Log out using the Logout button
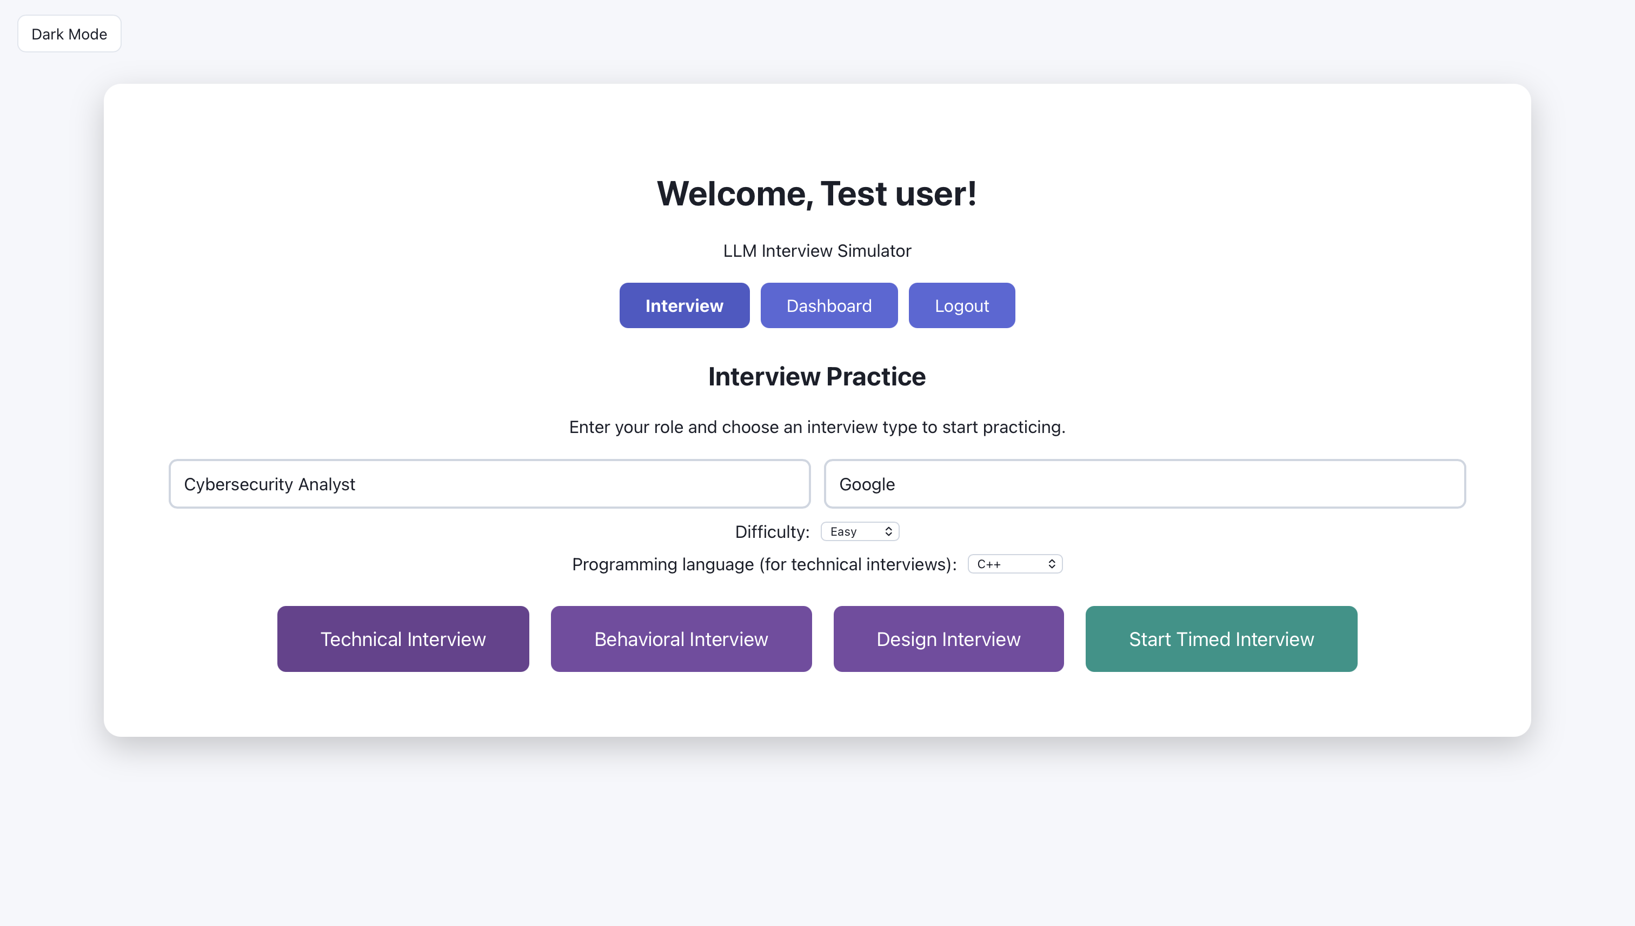1635x926 pixels. [961, 305]
